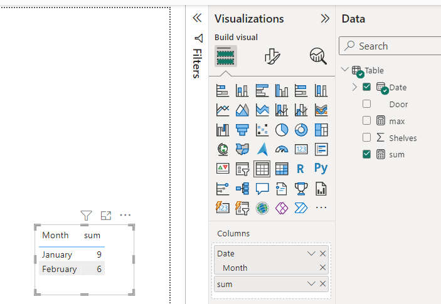Viewport: 441px width, 304px height.
Task: Select the Gauge visual
Action: click(282, 149)
